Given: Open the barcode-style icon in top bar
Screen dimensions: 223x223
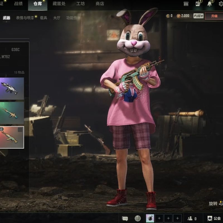Looking at the screenshot, I should pos(186,4).
